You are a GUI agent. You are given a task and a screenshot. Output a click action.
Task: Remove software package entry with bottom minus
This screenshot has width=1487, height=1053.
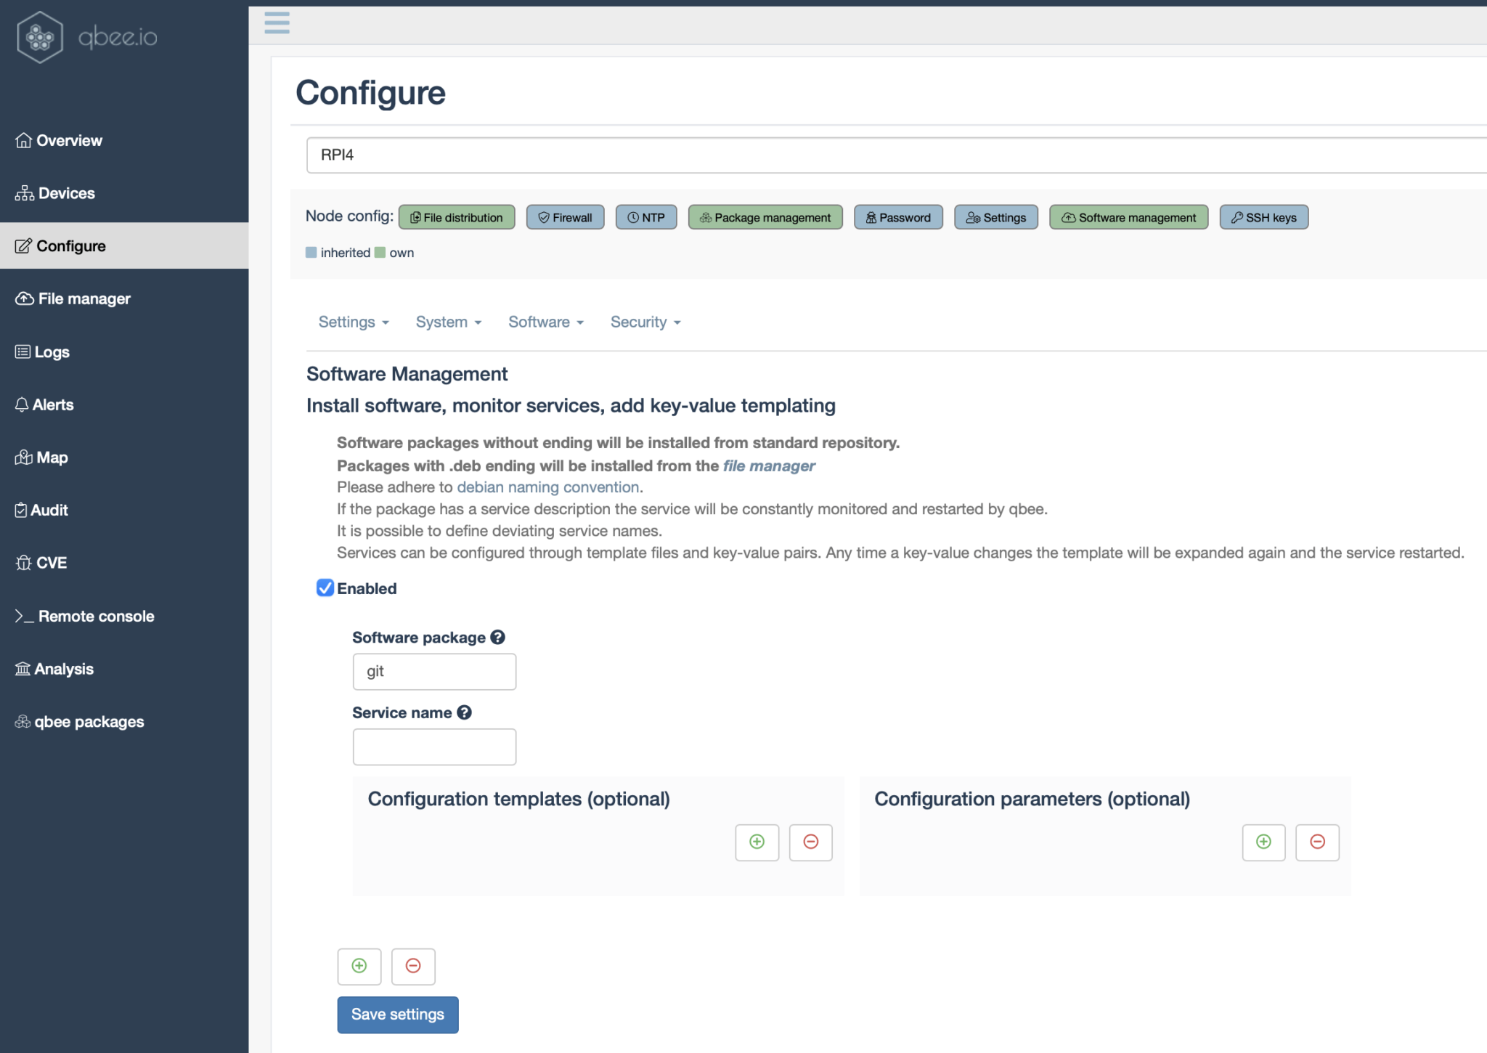pyautogui.click(x=412, y=966)
